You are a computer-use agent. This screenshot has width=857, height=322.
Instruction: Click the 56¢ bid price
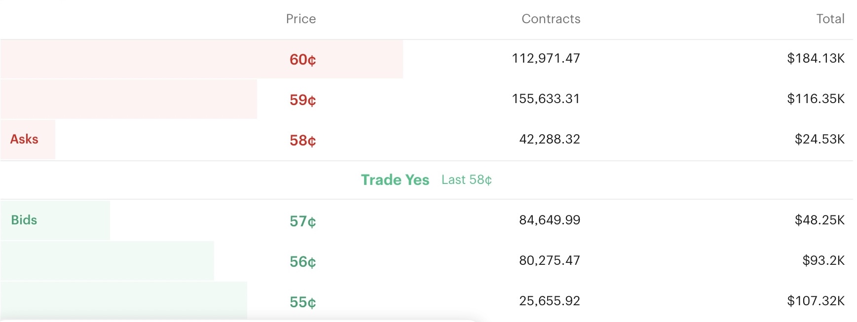pyautogui.click(x=302, y=262)
